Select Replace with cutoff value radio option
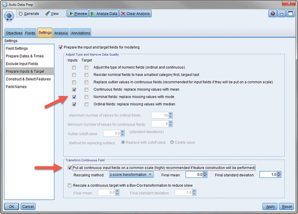 (123, 142)
